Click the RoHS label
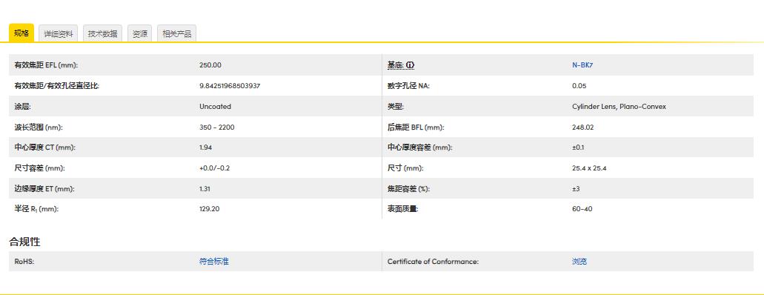The width and height of the screenshot is (764, 295). point(24,262)
